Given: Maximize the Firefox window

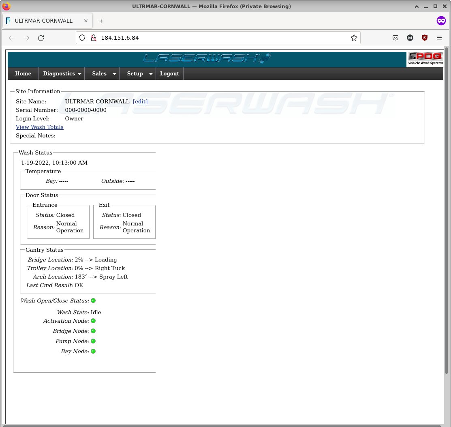Looking at the screenshot, I should point(435,6).
